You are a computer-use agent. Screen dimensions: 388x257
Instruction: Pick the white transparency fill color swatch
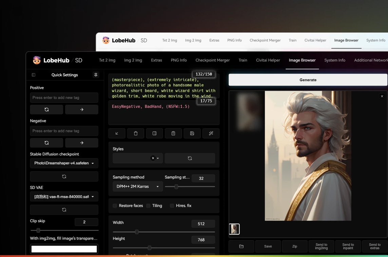click(64, 249)
